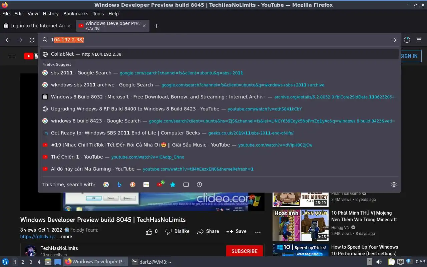Image resolution: width=427 pixels, height=267 pixels.
Task: Open the Tools menu
Action: [98, 14]
